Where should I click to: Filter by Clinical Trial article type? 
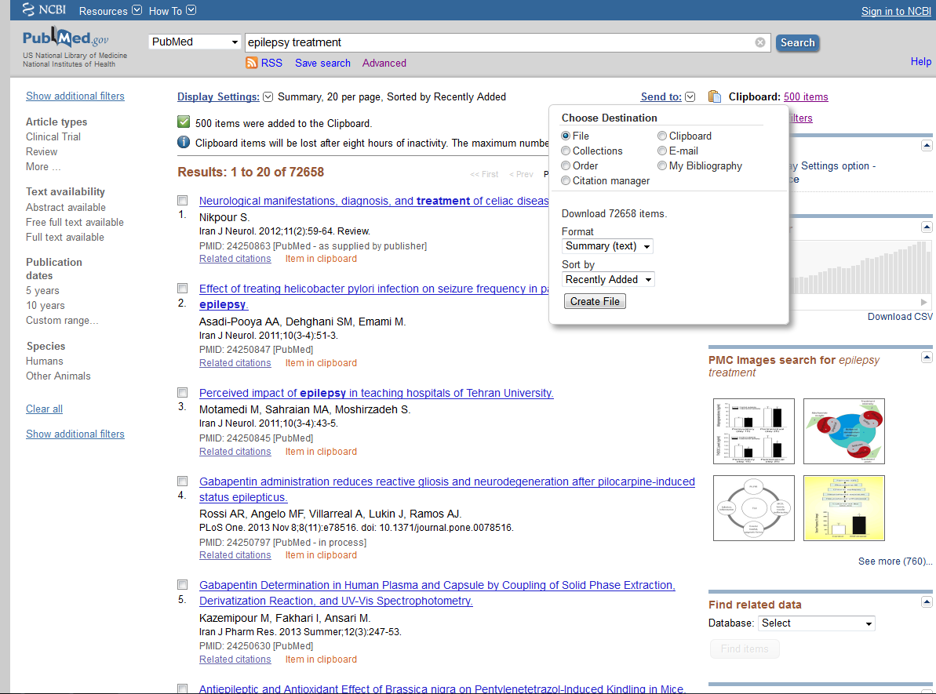[x=53, y=136]
